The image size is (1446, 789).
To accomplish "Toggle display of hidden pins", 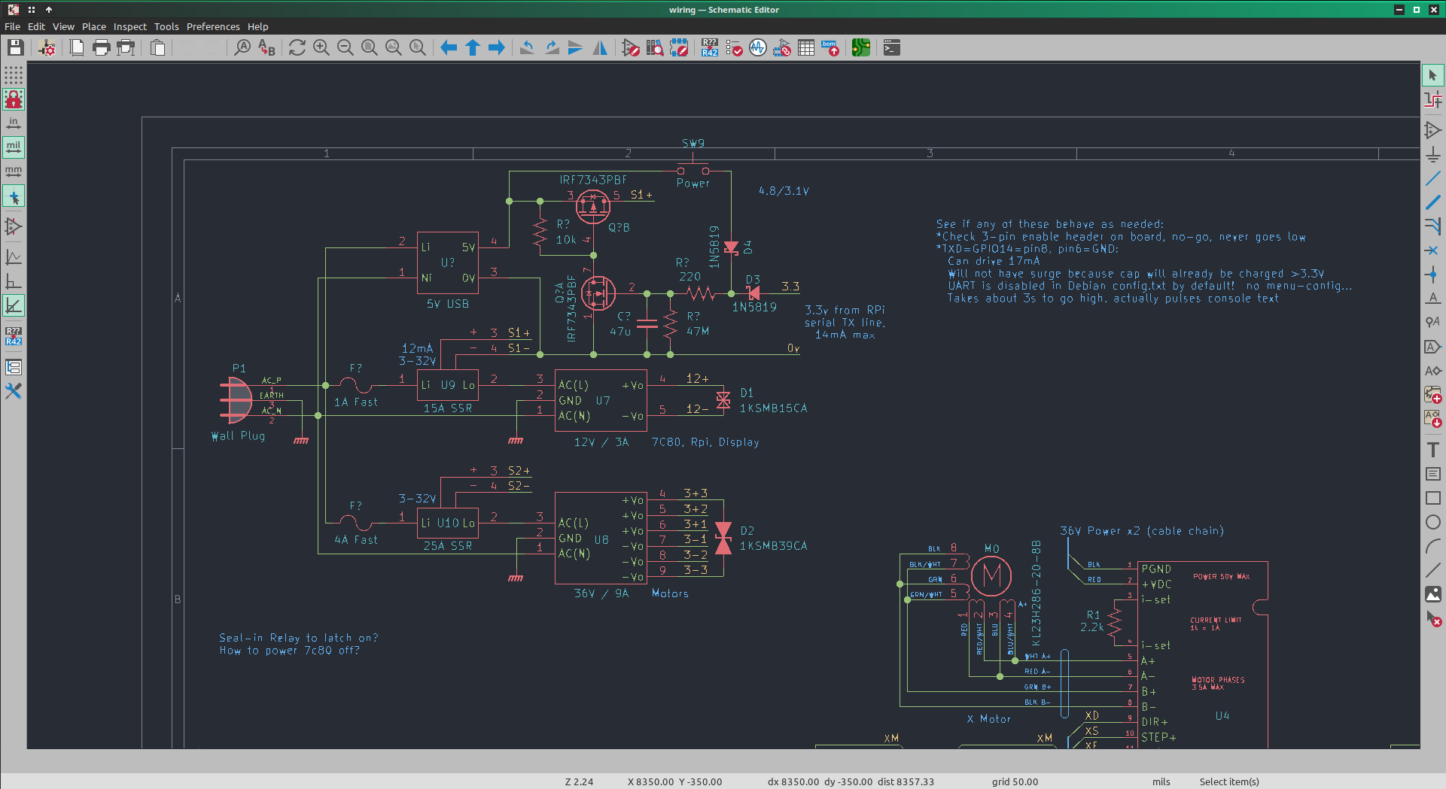I will (14, 226).
